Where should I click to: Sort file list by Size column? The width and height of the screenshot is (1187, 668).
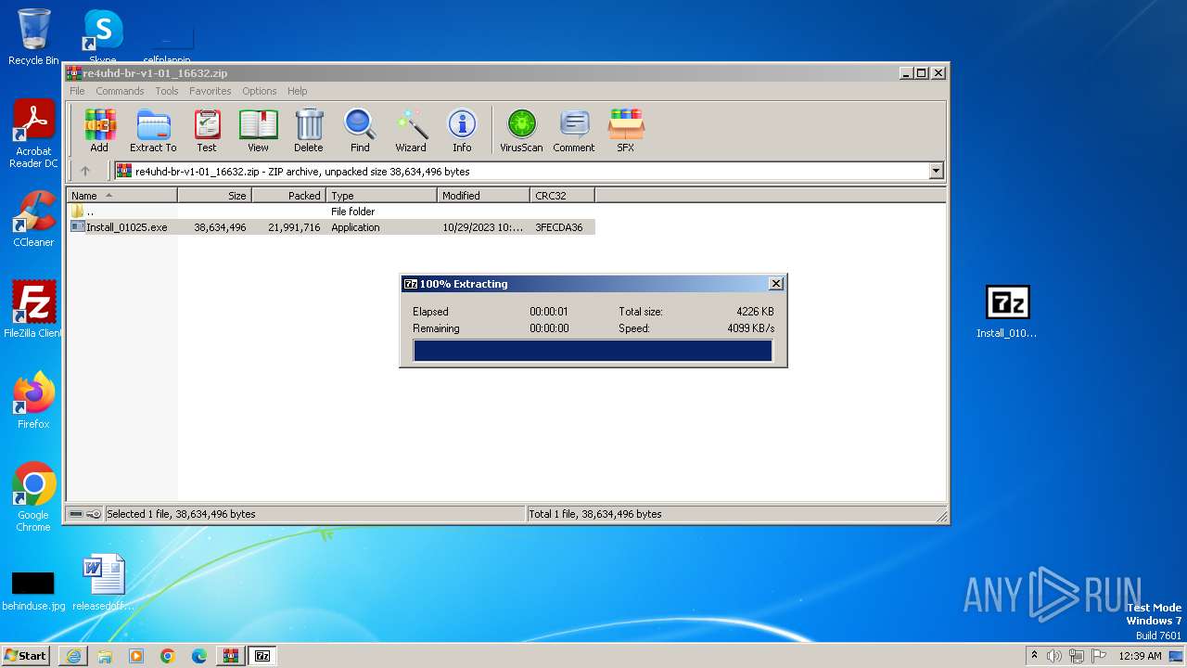214,196
